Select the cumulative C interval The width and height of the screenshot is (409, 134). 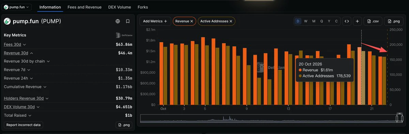(x=336, y=21)
